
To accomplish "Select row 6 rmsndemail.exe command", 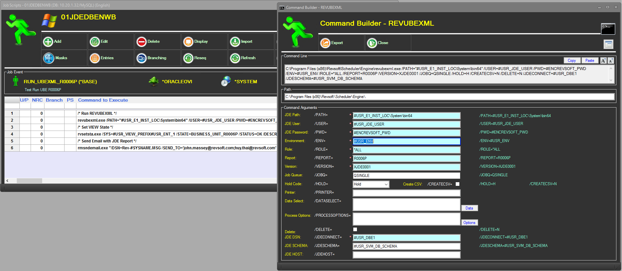I will [141, 148].
